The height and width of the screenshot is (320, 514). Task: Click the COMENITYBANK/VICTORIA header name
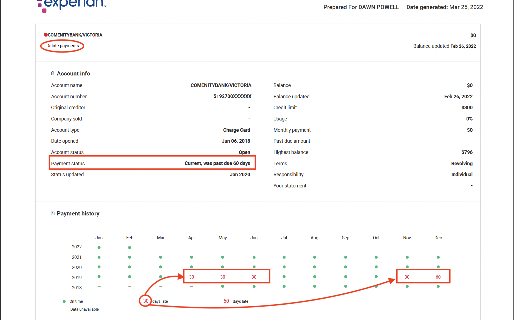point(75,35)
